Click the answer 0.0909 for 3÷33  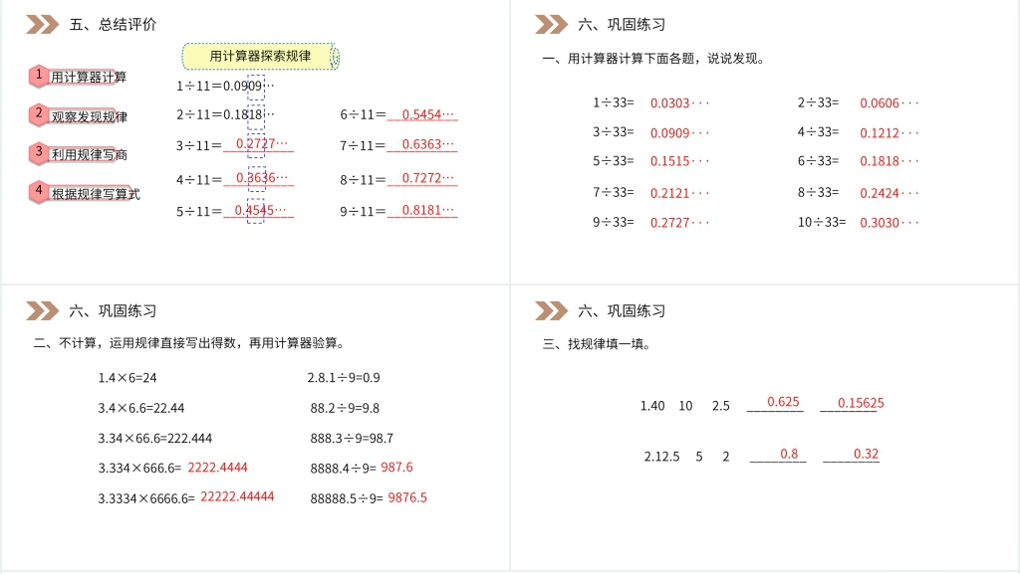679,133
